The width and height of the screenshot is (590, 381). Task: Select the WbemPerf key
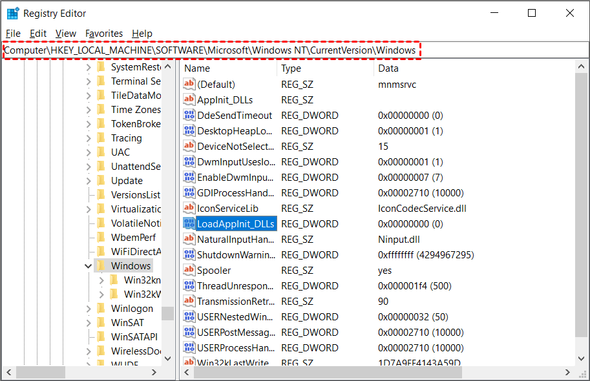(x=133, y=238)
